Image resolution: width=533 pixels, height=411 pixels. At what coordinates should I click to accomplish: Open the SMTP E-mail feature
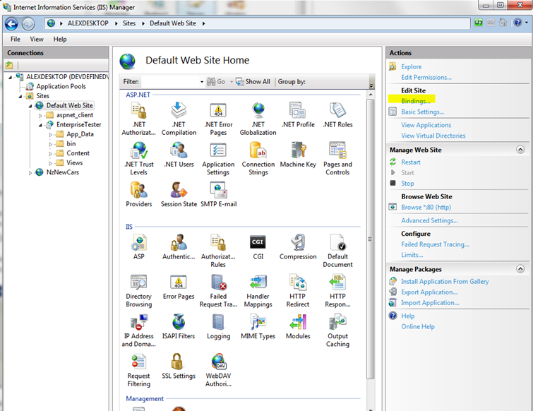click(x=218, y=193)
